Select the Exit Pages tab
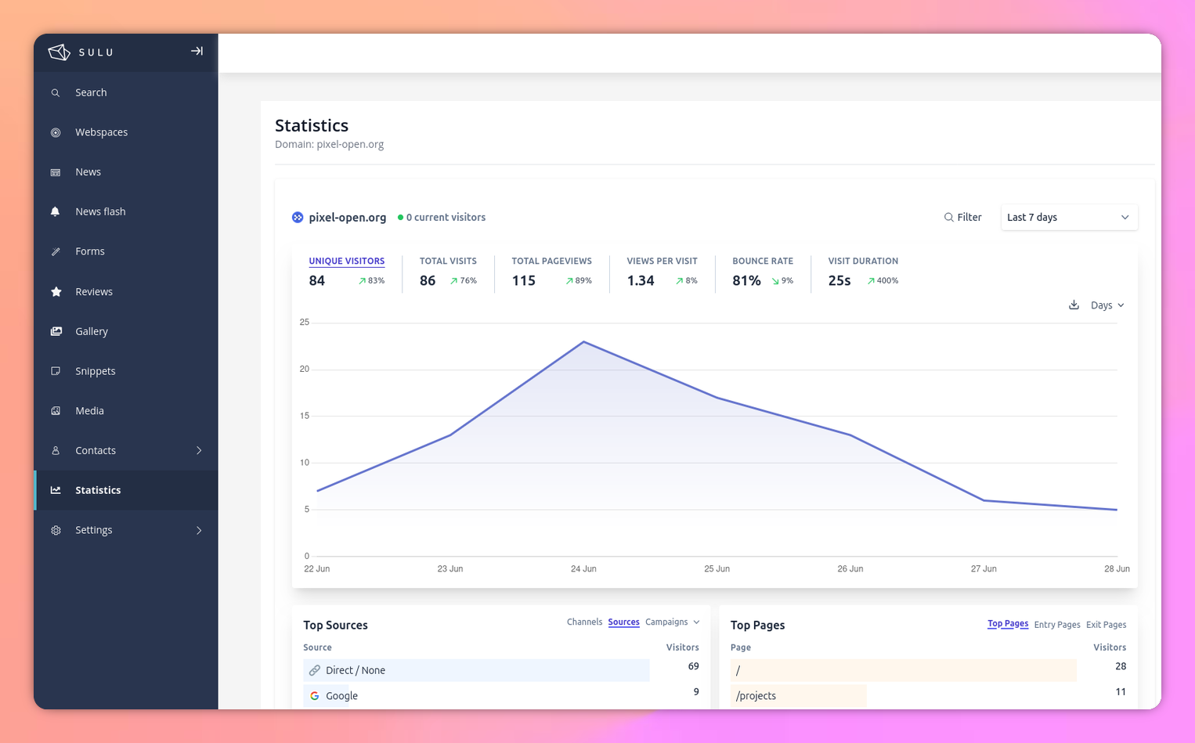 tap(1106, 625)
